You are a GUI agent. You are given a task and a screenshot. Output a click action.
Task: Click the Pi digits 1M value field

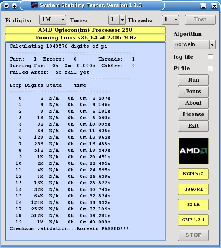tap(50, 20)
